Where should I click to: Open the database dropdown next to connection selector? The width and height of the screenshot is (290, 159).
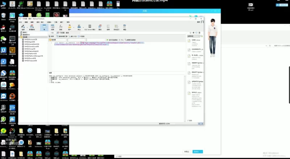(x=77, y=40)
